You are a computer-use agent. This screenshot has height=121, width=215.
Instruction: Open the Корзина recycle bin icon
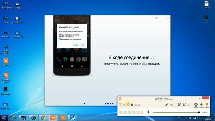(x=6, y=34)
